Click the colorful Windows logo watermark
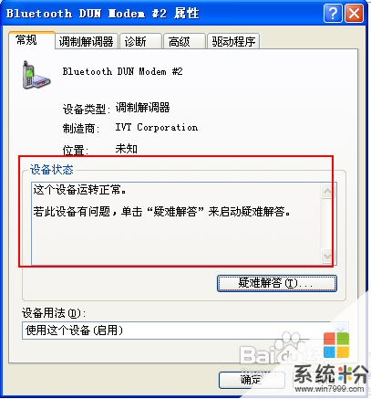Viewport: 371px width, 399px height. coord(336,344)
